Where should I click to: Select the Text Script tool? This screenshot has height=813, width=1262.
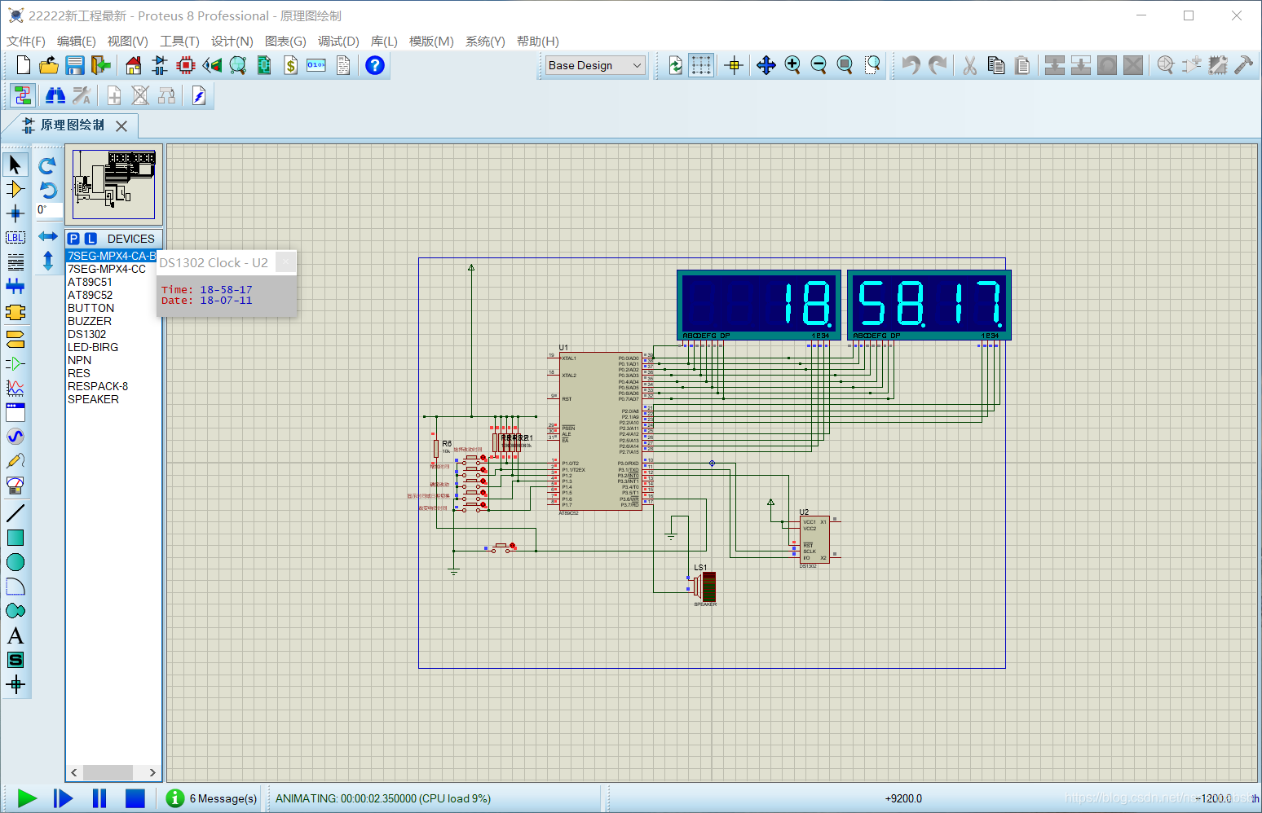(15, 262)
